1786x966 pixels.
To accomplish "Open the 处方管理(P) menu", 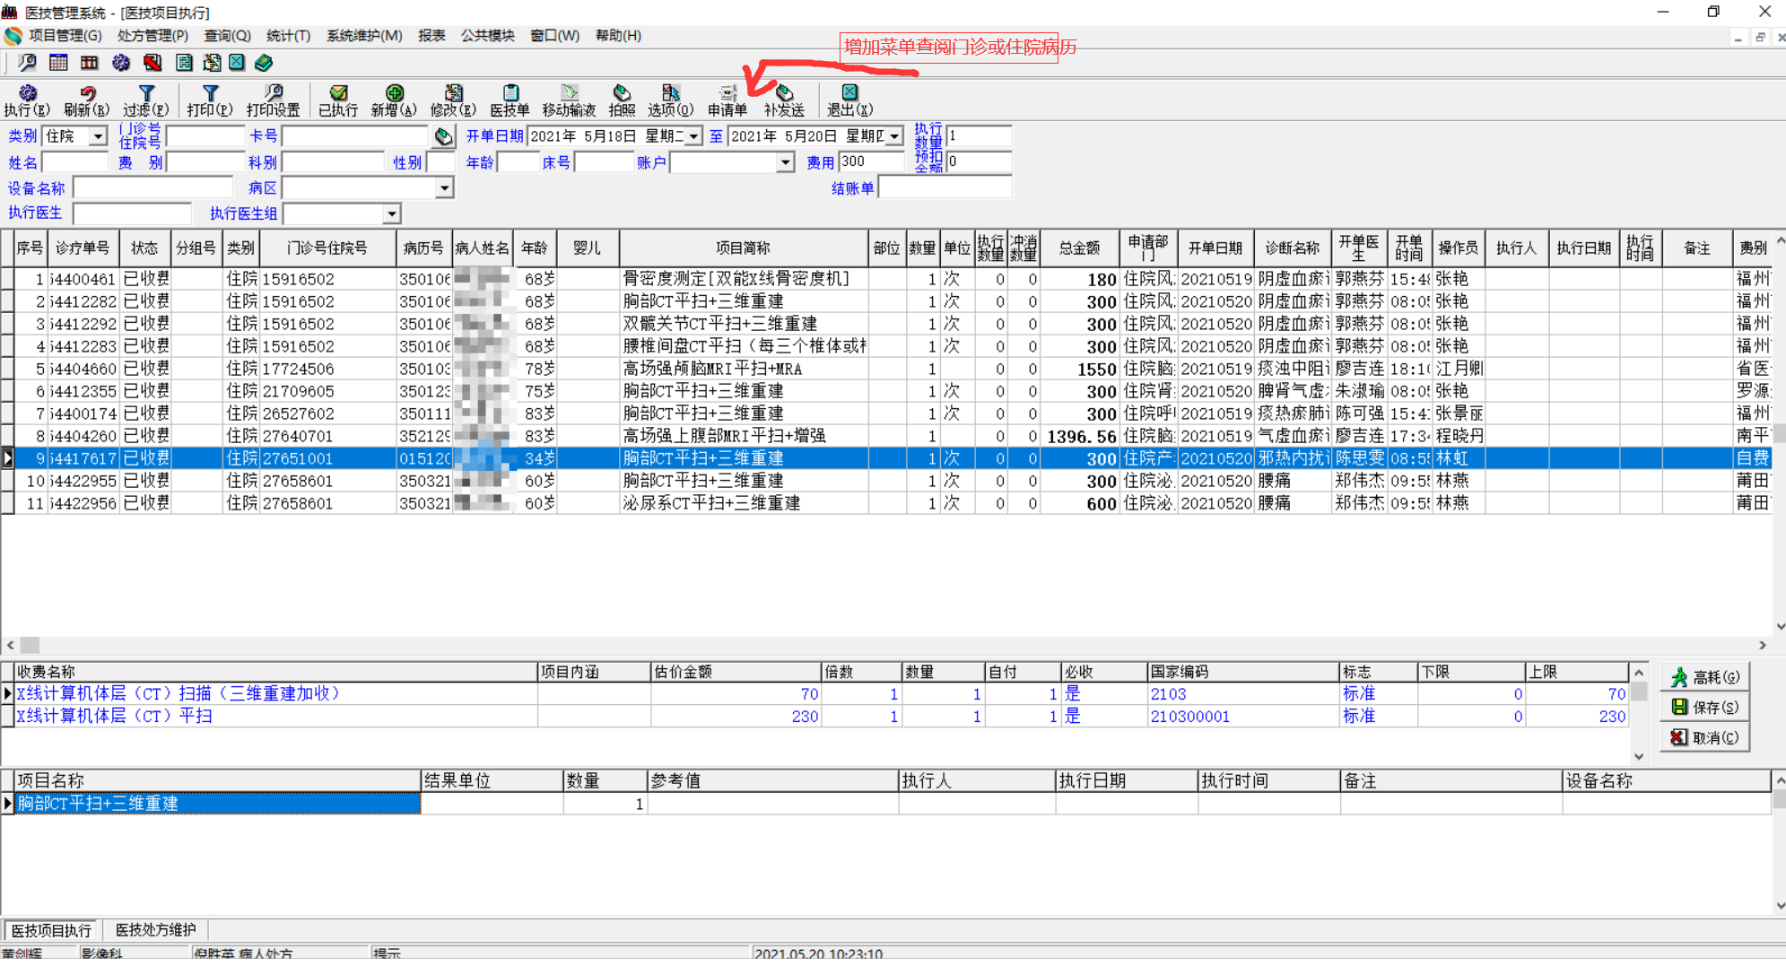I will 152,36.
